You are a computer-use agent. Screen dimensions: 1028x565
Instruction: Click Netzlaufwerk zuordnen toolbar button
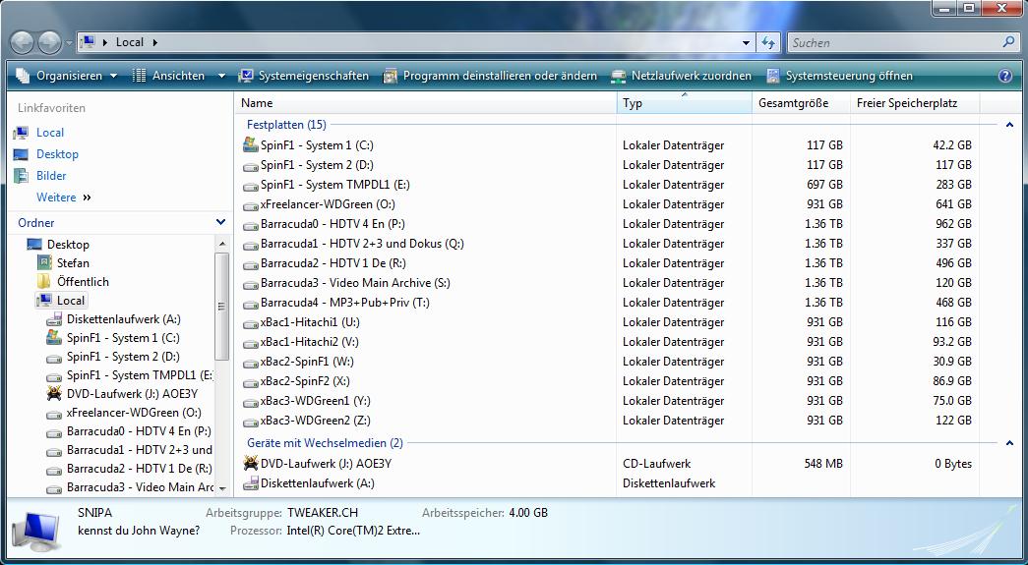tap(681, 76)
